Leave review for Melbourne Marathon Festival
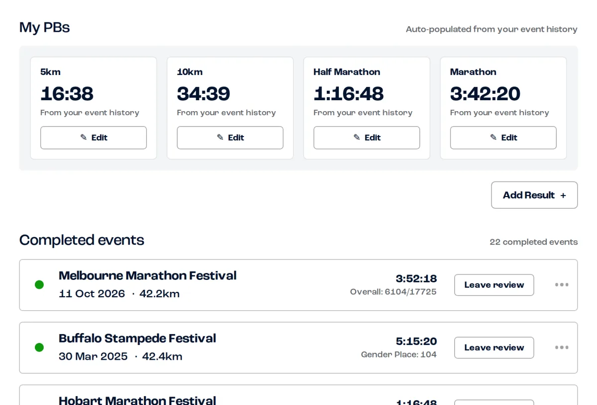The image size is (597, 405). point(494,285)
